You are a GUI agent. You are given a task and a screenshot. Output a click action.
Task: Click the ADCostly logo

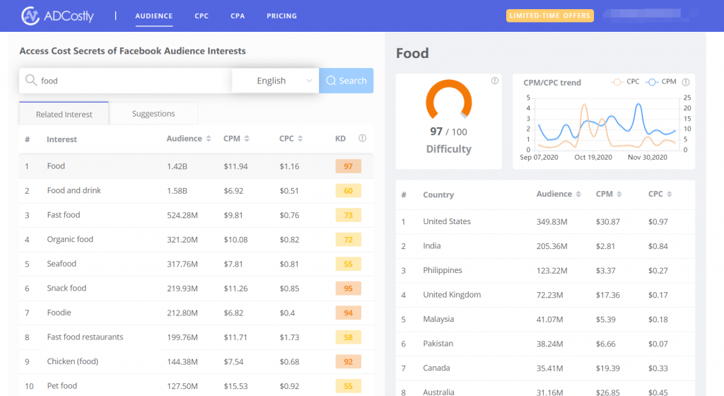click(x=57, y=16)
